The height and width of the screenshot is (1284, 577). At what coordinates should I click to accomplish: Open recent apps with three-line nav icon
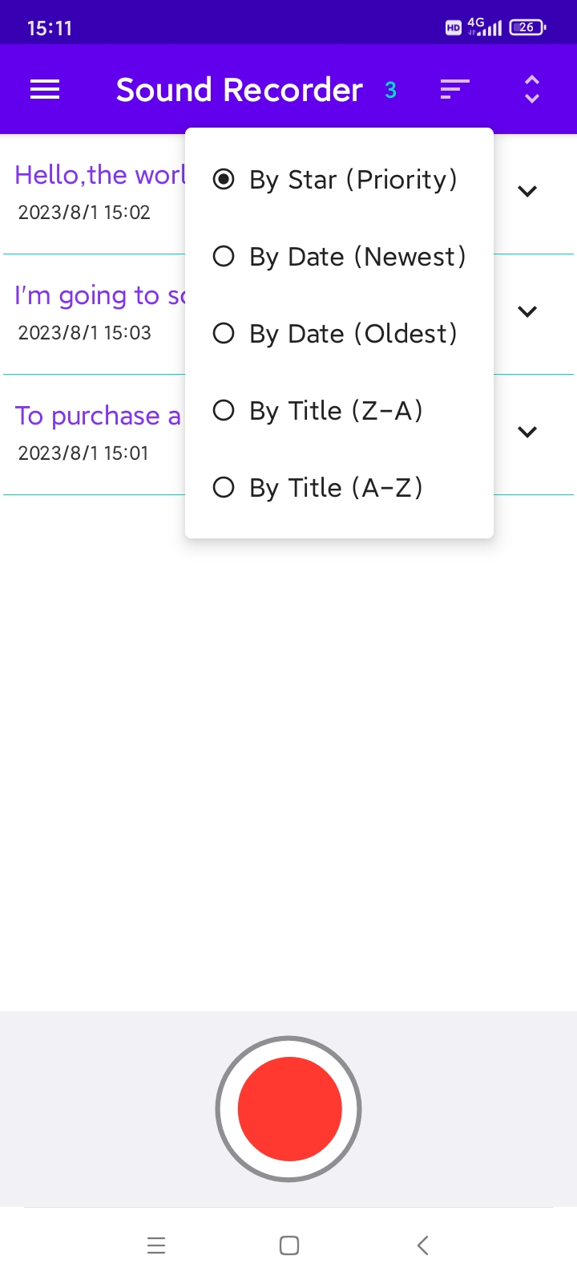tap(156, 1245)
